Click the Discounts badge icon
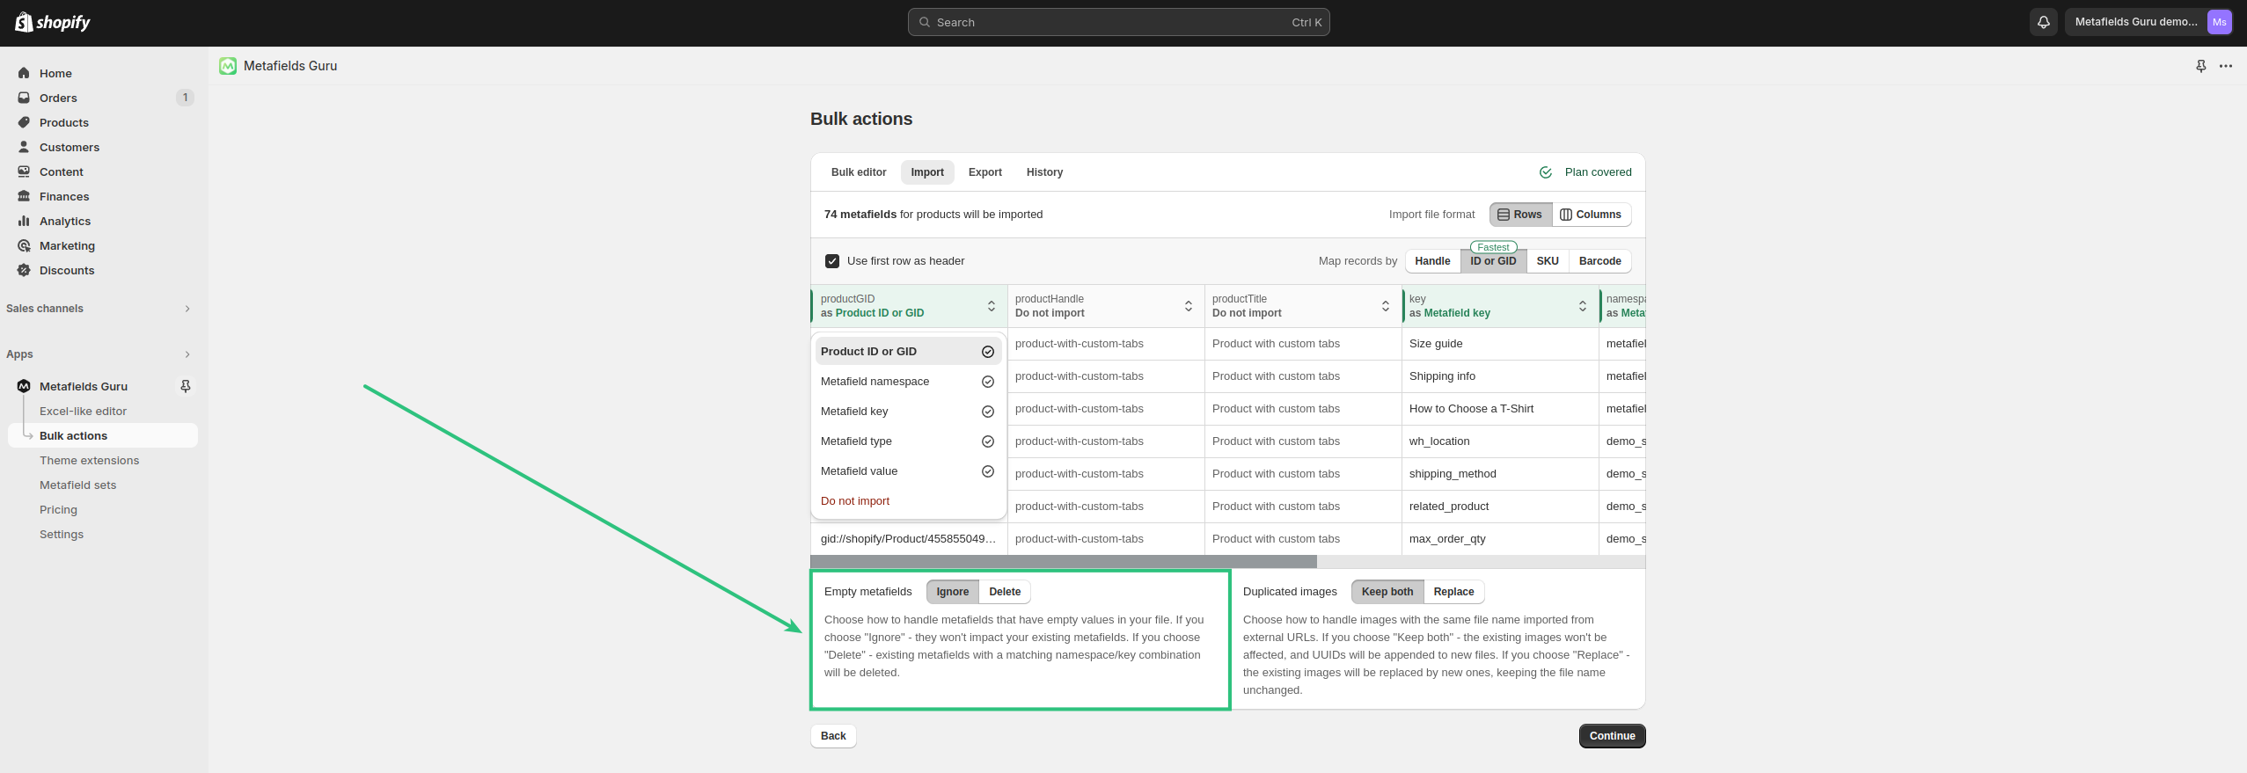2247x773 pixels. [x=24, y=270]
